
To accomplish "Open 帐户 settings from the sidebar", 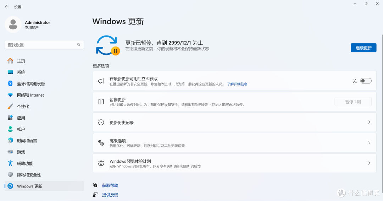I will [44, 129].
